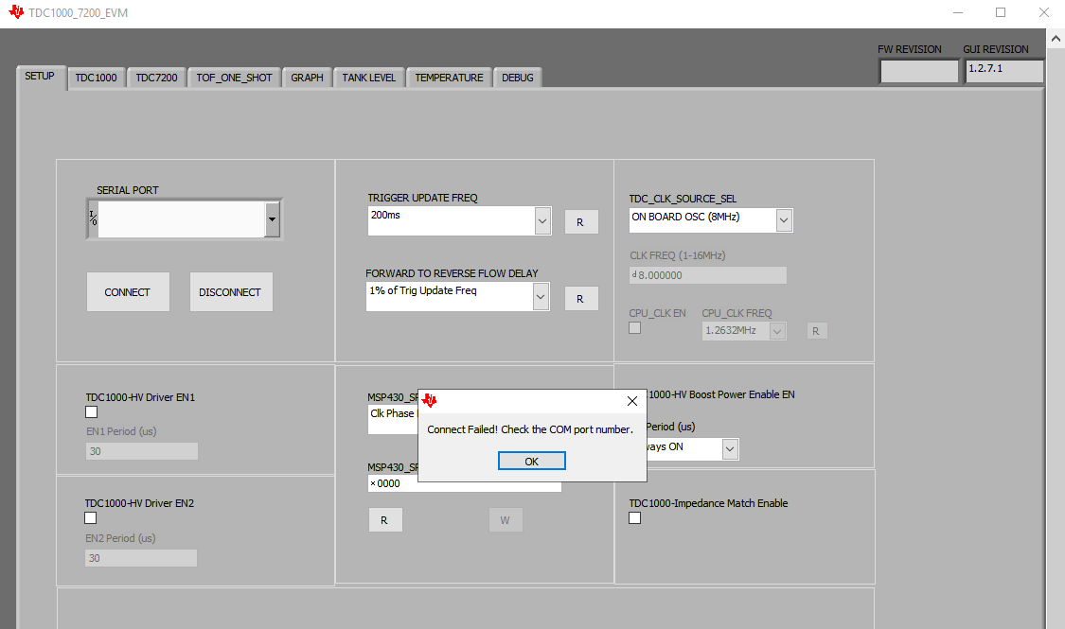Click the EN2 Period (us) field
The width and height of the screenshot is (1065, 629).
click(141, 558)
